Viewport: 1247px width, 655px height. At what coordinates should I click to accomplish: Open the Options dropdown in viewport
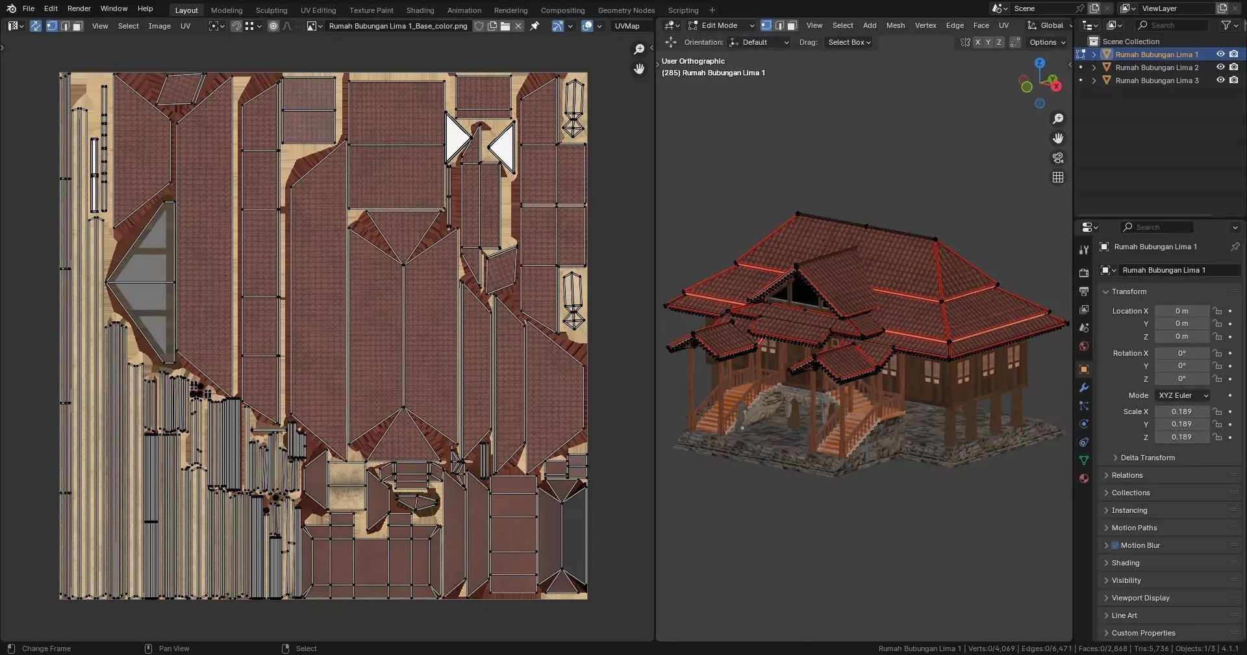point(1048,42)
